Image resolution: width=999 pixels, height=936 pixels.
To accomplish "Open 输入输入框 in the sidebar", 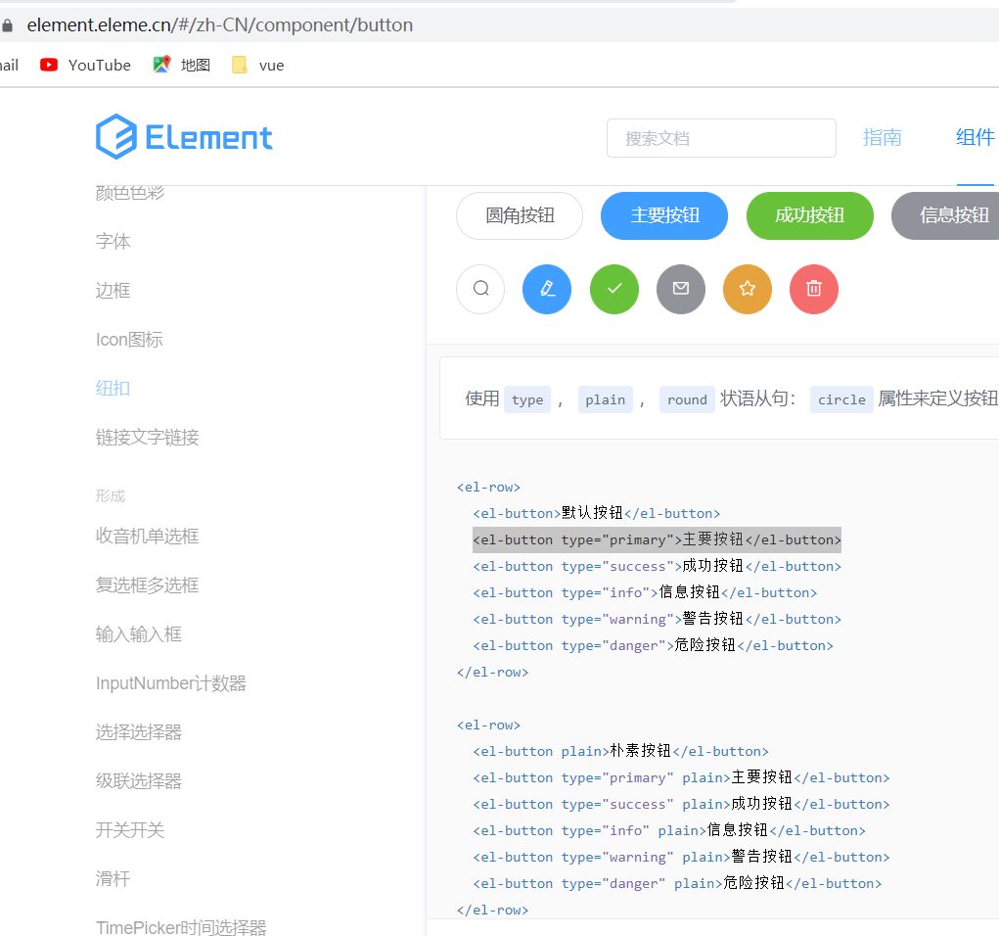I will 138,633.
